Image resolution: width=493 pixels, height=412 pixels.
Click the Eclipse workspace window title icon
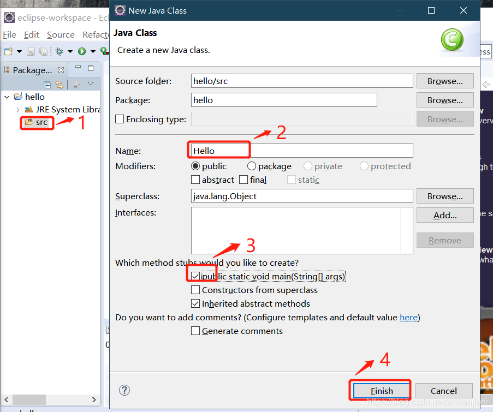(x=9, y=17)
